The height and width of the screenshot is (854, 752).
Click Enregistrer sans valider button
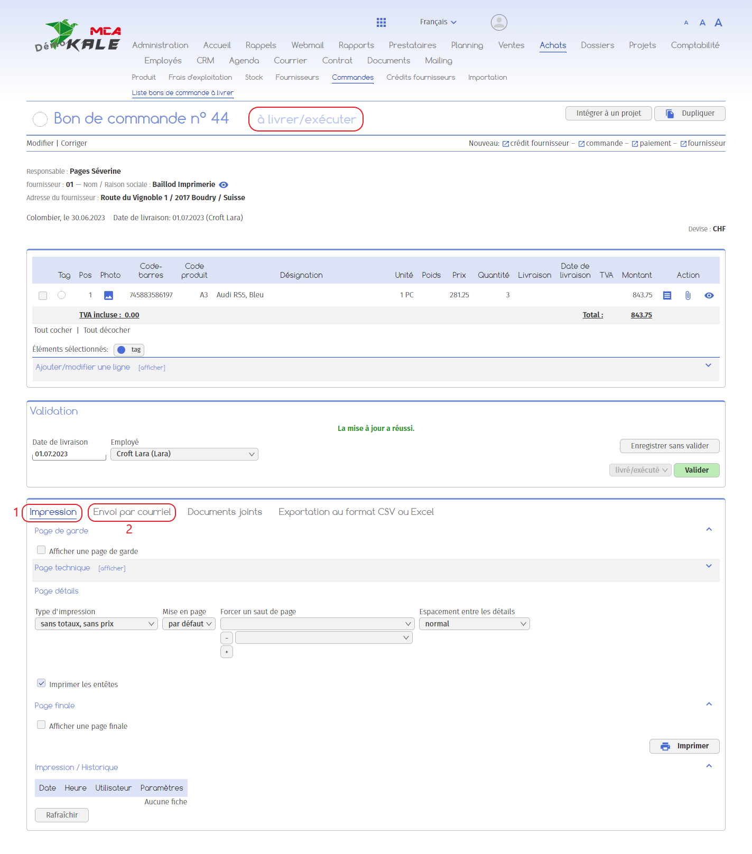point(670,446)
